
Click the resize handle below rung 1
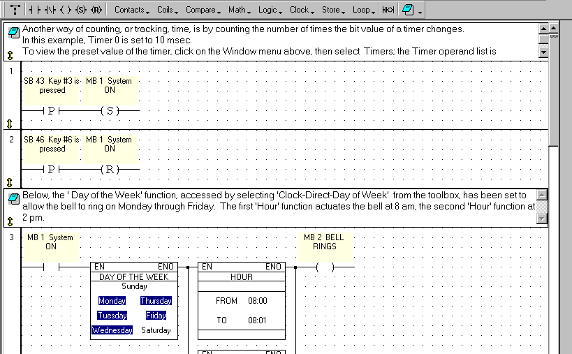click(10, 124)
